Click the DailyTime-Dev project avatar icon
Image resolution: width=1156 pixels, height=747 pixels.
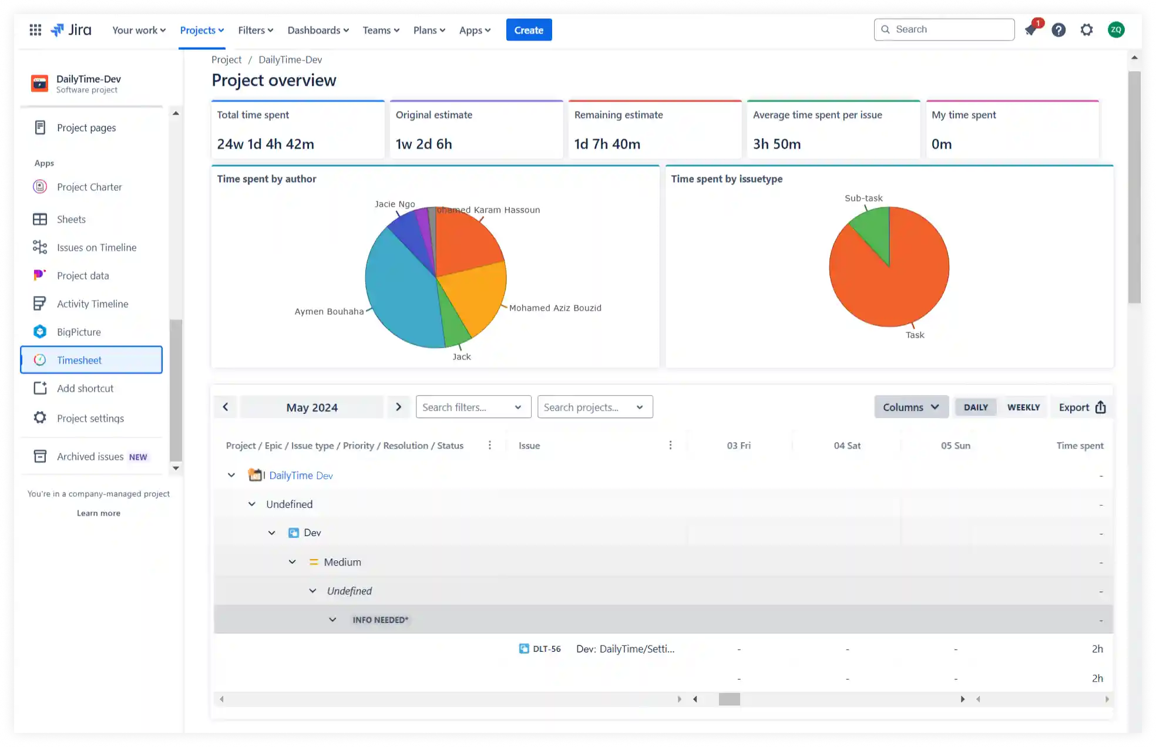[x=40, y=83]
